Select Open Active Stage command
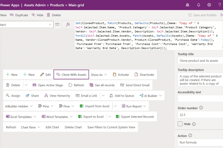The width and height of the screenshot is (223, 148). pyautogui.click(x=48, y=85)
